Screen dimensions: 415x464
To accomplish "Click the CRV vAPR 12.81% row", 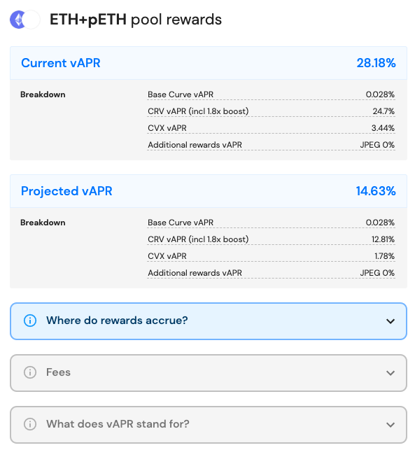I will pos(271,239).
